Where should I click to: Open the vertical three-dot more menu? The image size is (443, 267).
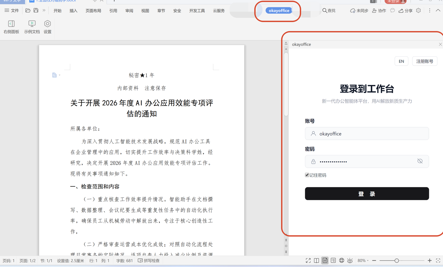pos(430,11)
